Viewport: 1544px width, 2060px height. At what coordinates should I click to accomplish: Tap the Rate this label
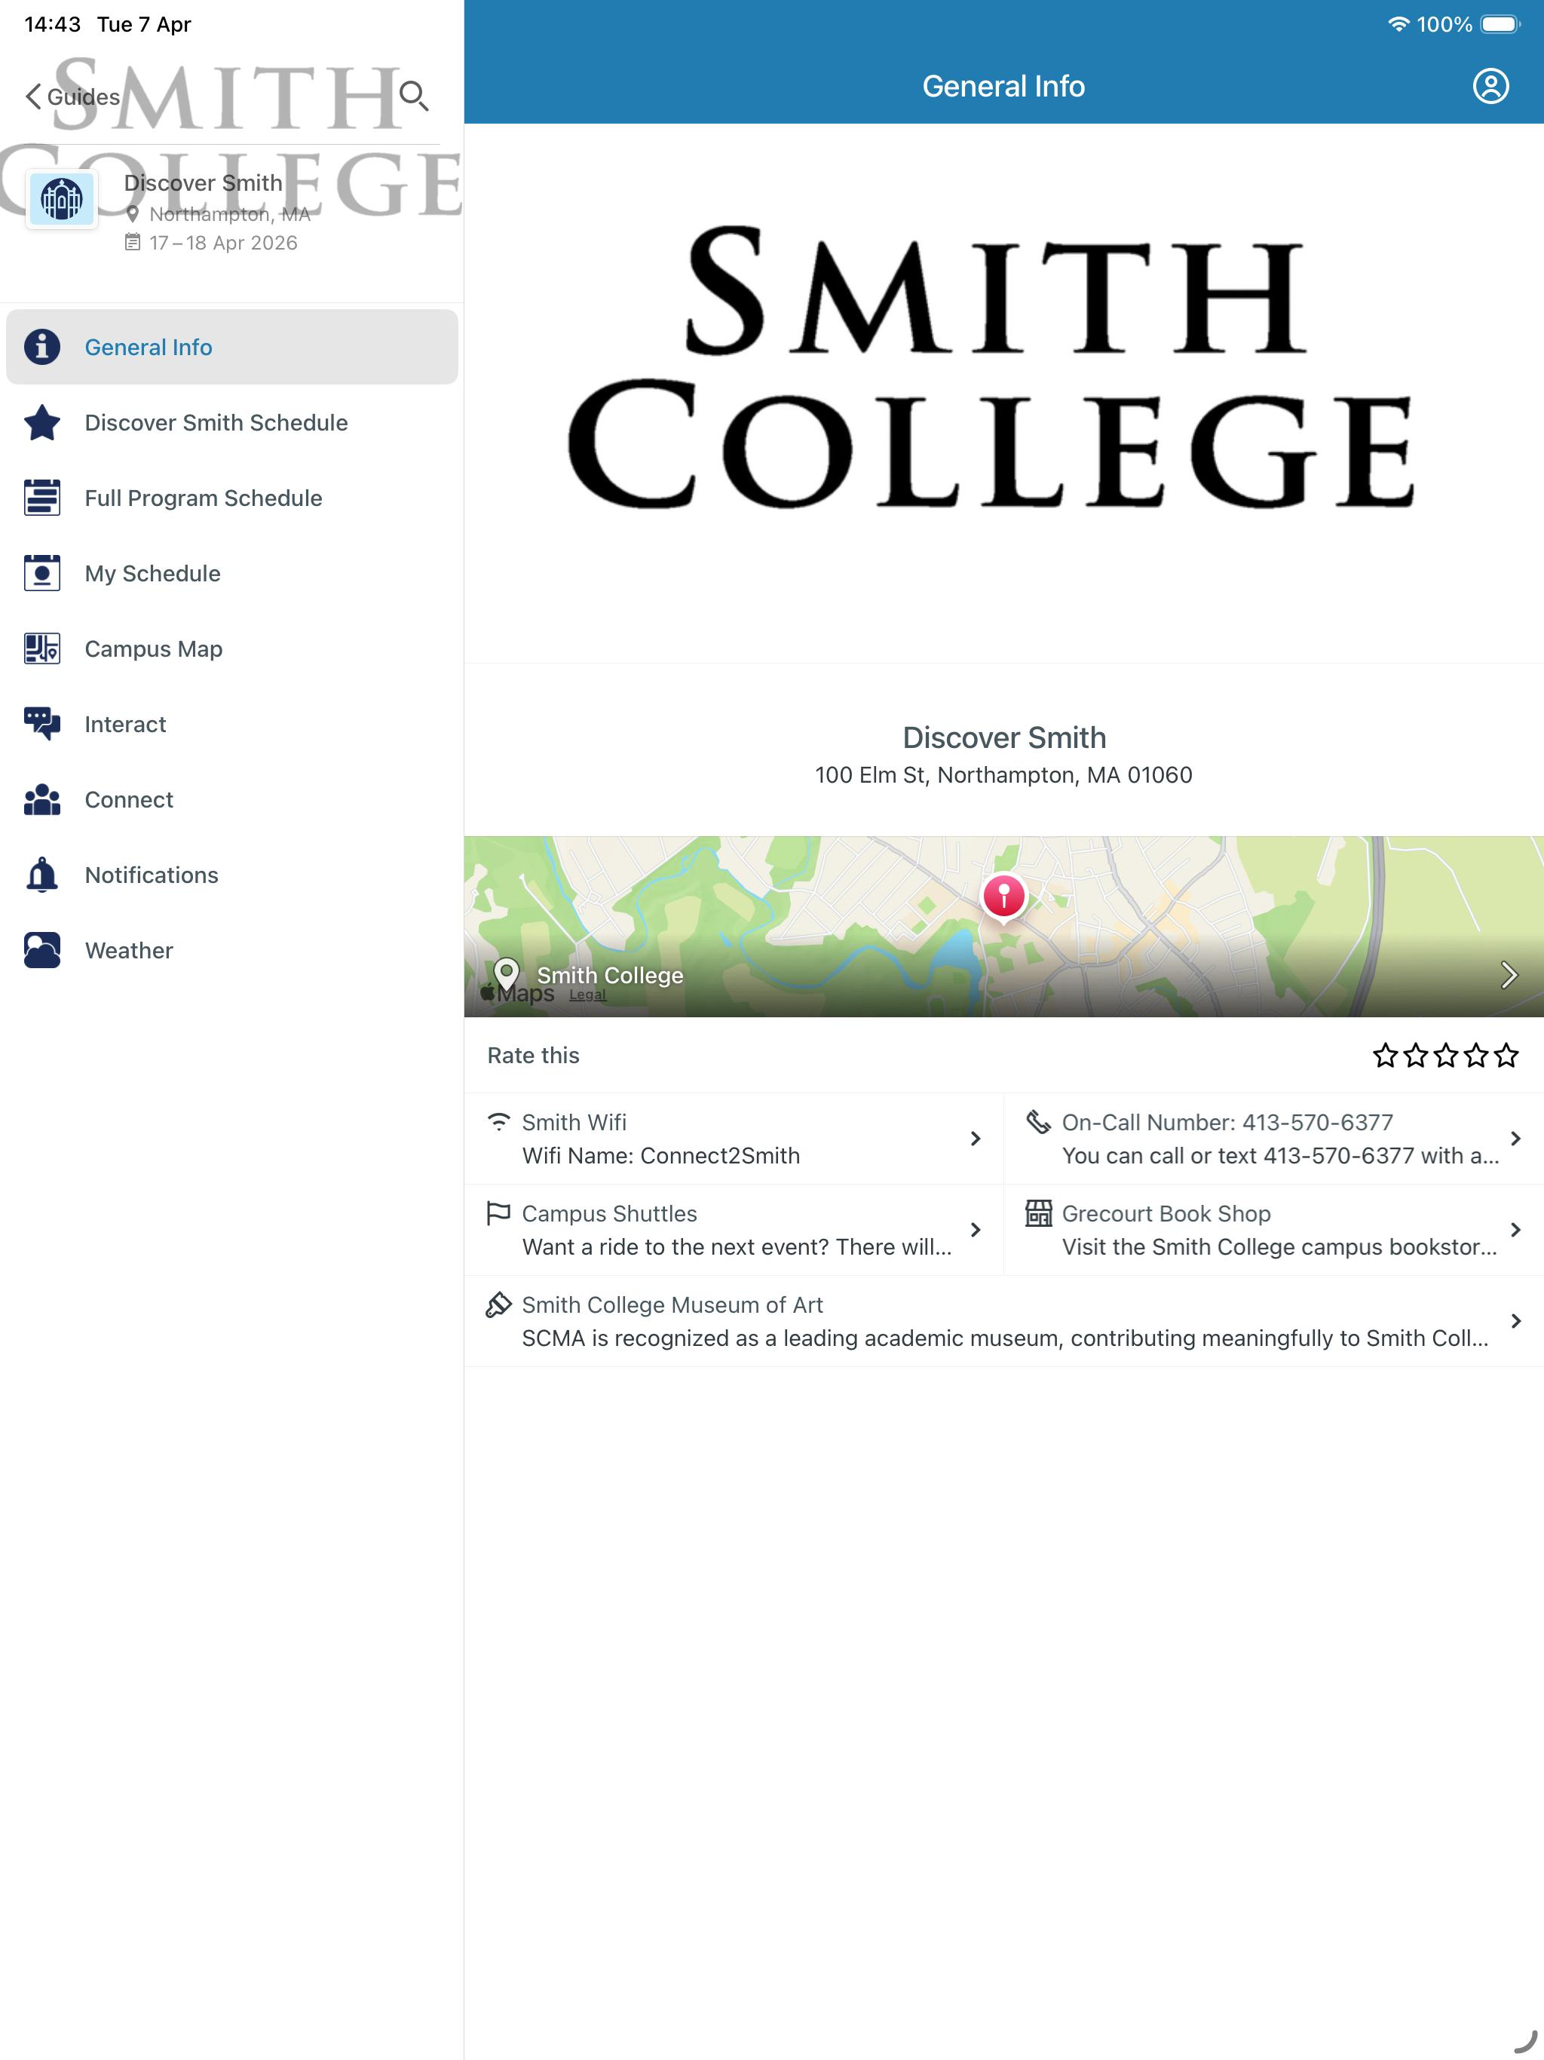pyautogui.click(x=533, y=1055)
